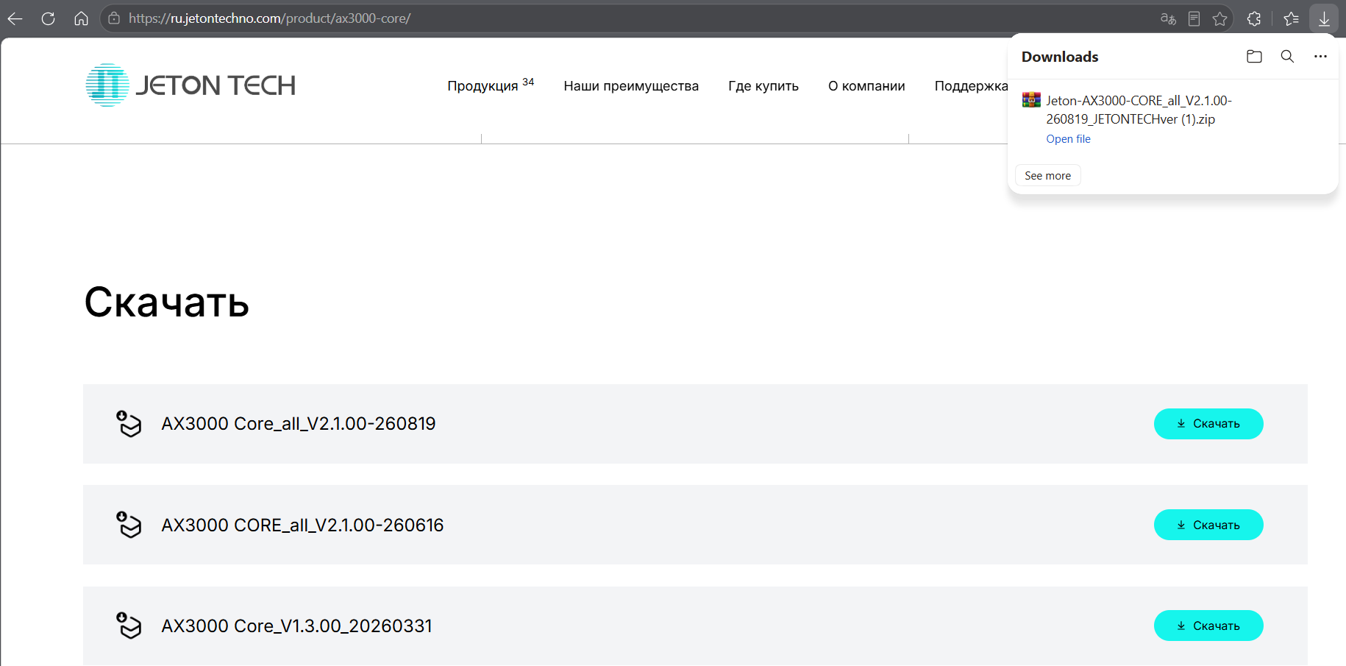Open the favorites list icon
1346x666 pixels.
[x=1291, y=19]
